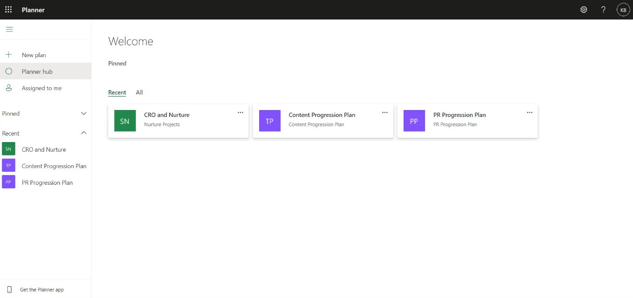Open the Microsoft 365 app launcher

[8, 9]
